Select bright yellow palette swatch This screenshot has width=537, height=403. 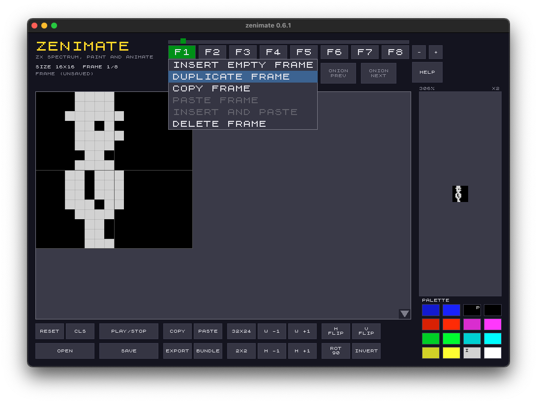(451, 353)
